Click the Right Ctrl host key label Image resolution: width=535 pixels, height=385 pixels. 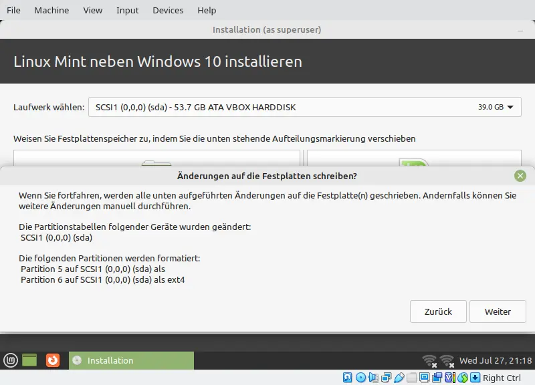(502, 378)
